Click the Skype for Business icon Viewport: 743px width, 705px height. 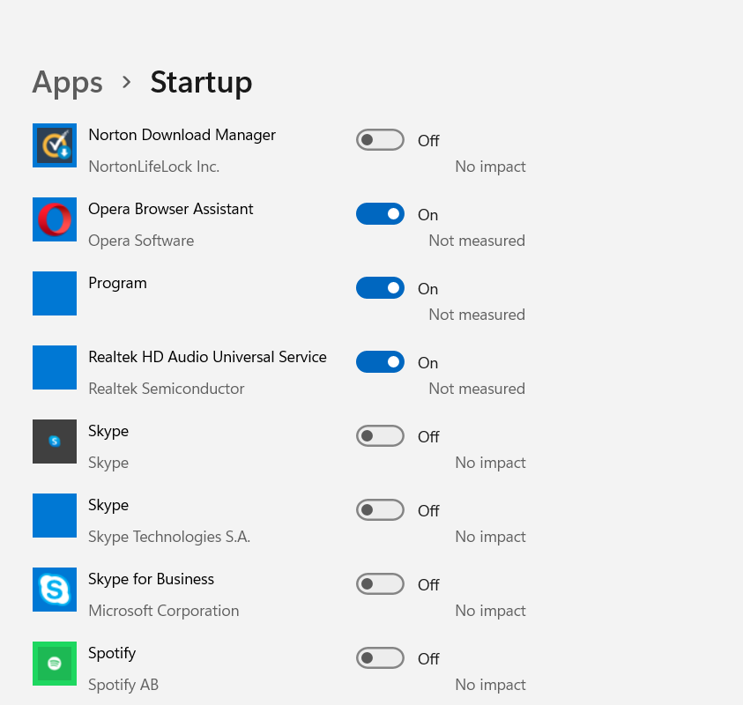[x=55, y=590]
